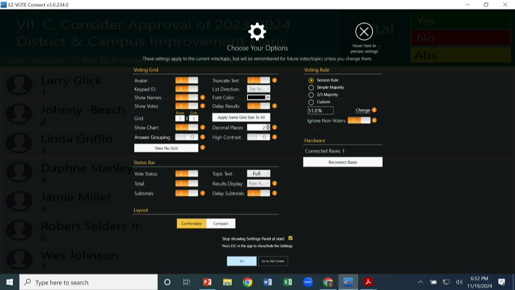The image size is (515, 290).
Task: Expand the Results Display dropdown
Action: tap(259, 183)
